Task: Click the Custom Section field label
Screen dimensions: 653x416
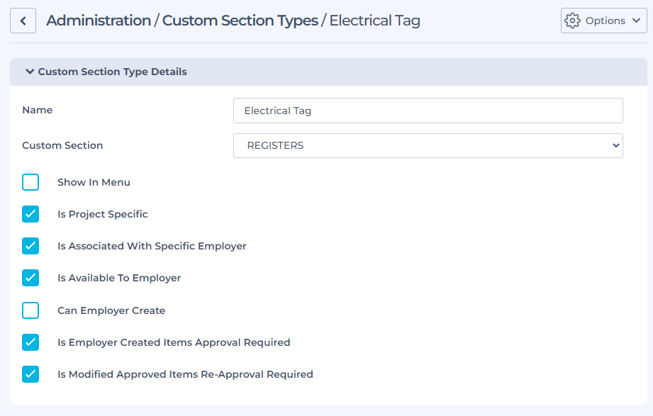Action: pos(62,145)
